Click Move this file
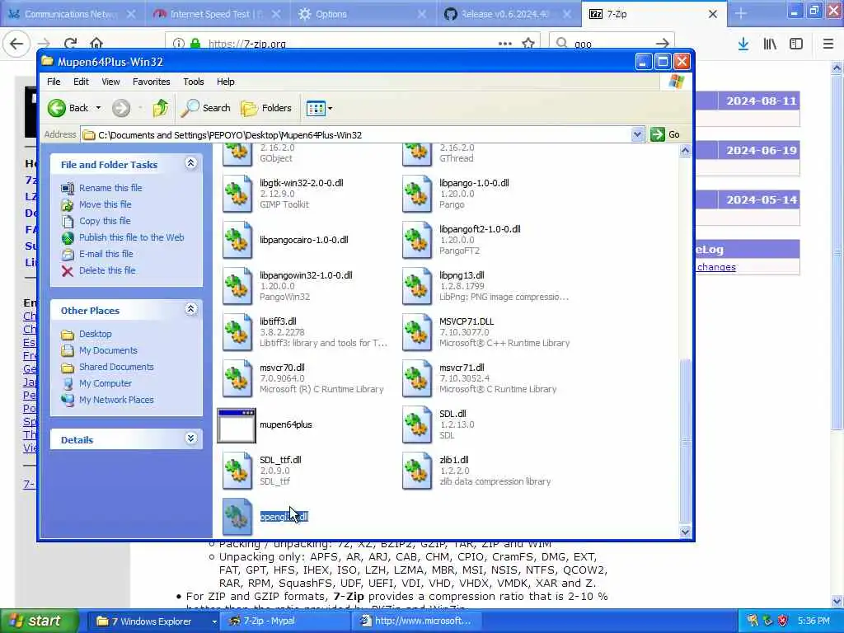 [105, 204]
